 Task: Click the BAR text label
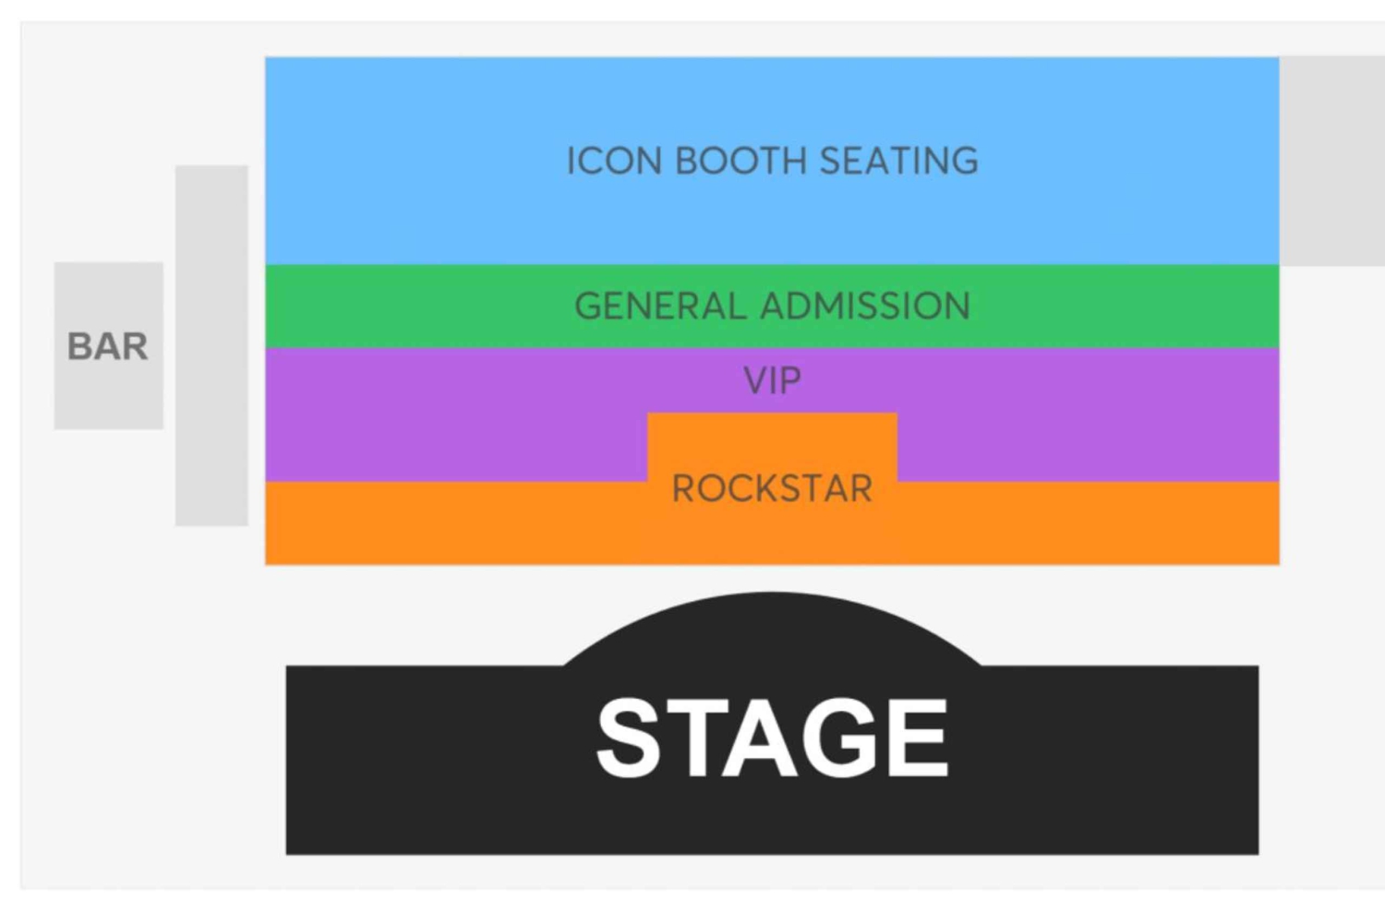(x=108, y=347)
